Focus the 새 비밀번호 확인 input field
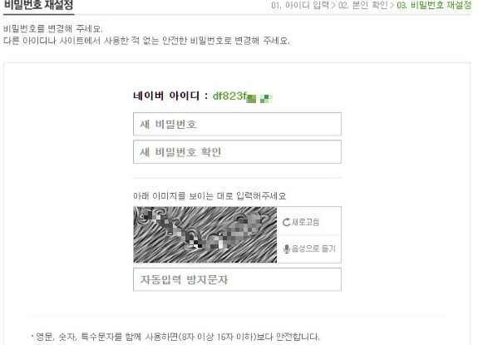Viewport: 478px width, 345px height. coord(237,152)
